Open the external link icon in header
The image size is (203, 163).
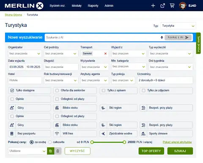162,6
